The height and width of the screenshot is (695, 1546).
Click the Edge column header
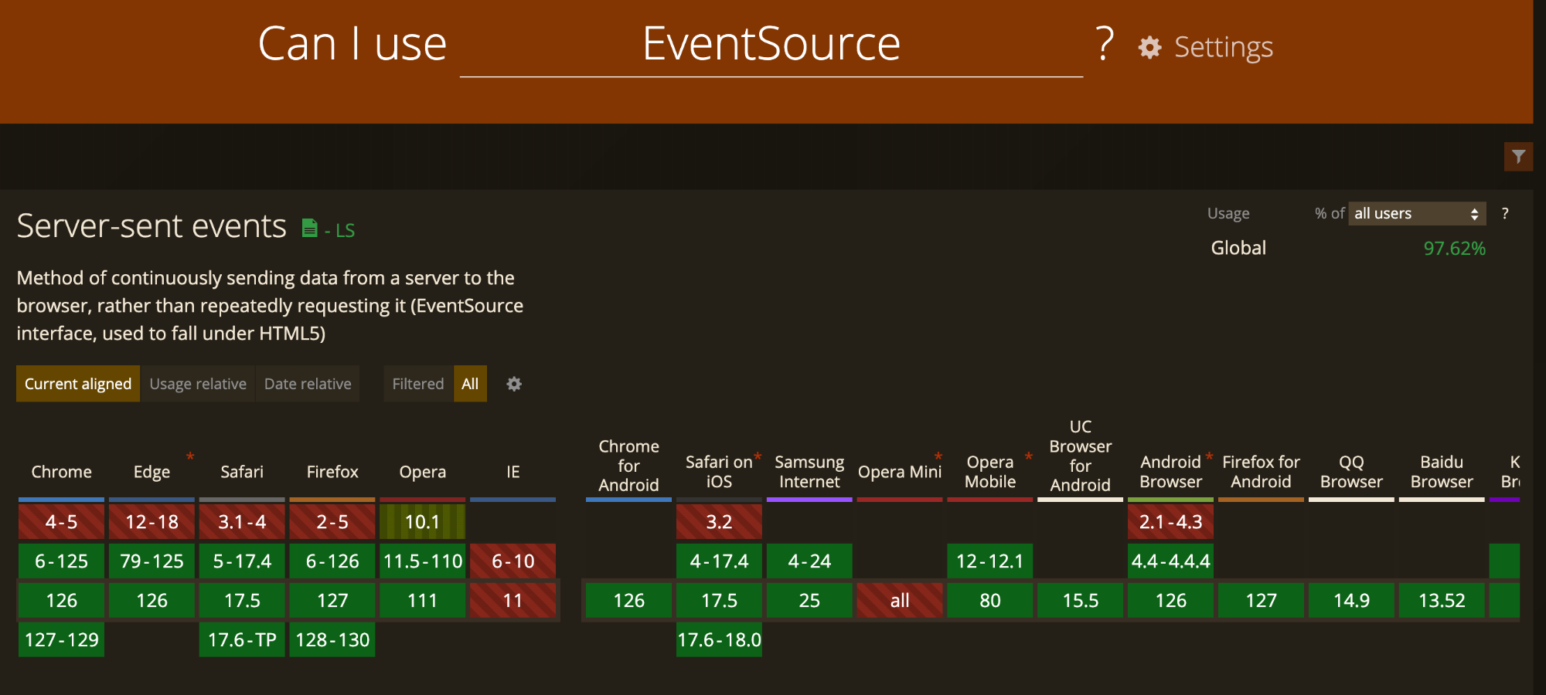tap(152, 472)
